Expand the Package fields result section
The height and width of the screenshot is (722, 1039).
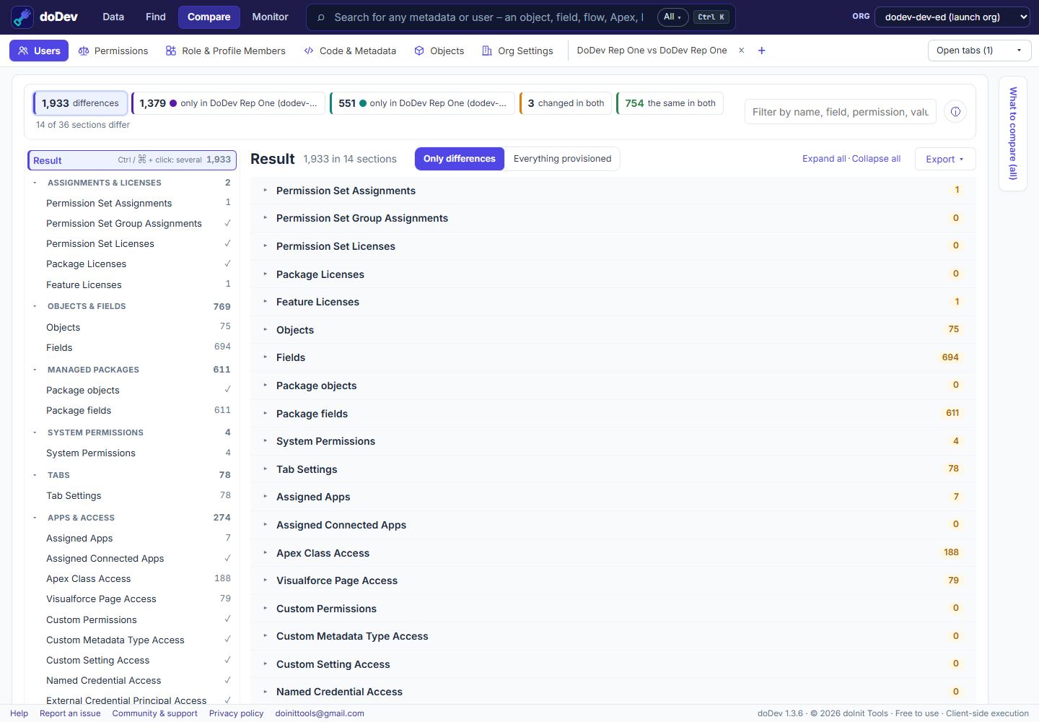pyautogui.click(x=613, y=414)
